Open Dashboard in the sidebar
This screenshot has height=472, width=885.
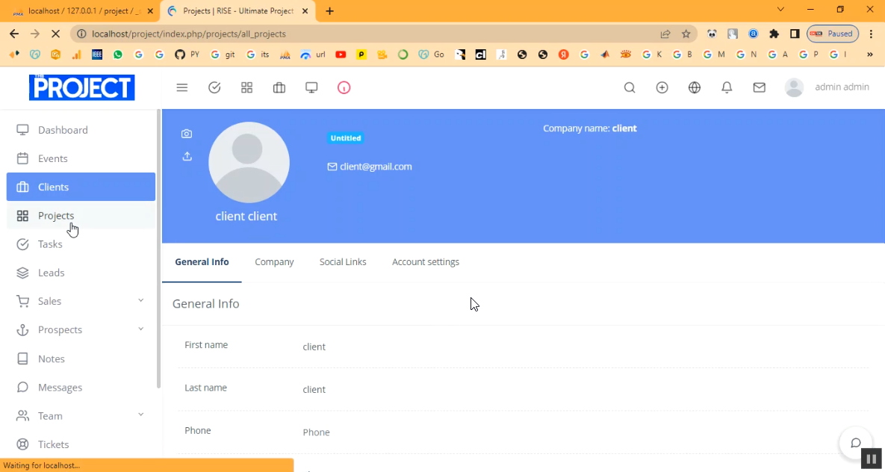(x=81, y=130)
